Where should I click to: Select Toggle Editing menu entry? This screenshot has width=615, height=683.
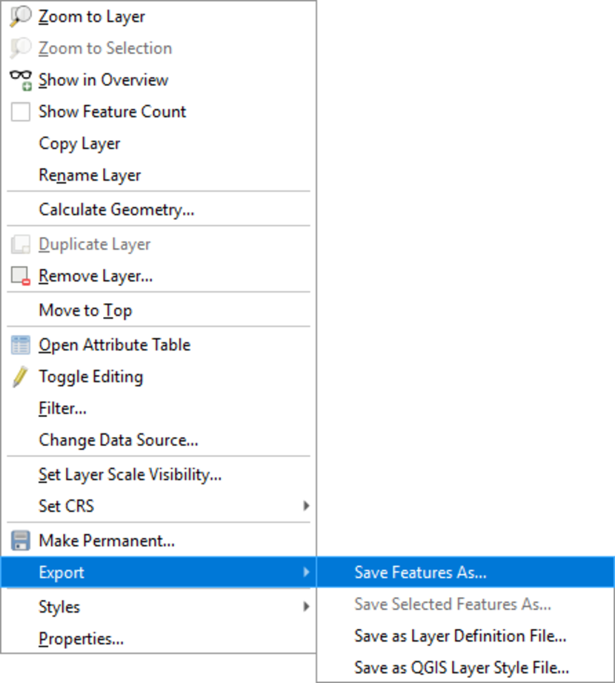point(159,377)
